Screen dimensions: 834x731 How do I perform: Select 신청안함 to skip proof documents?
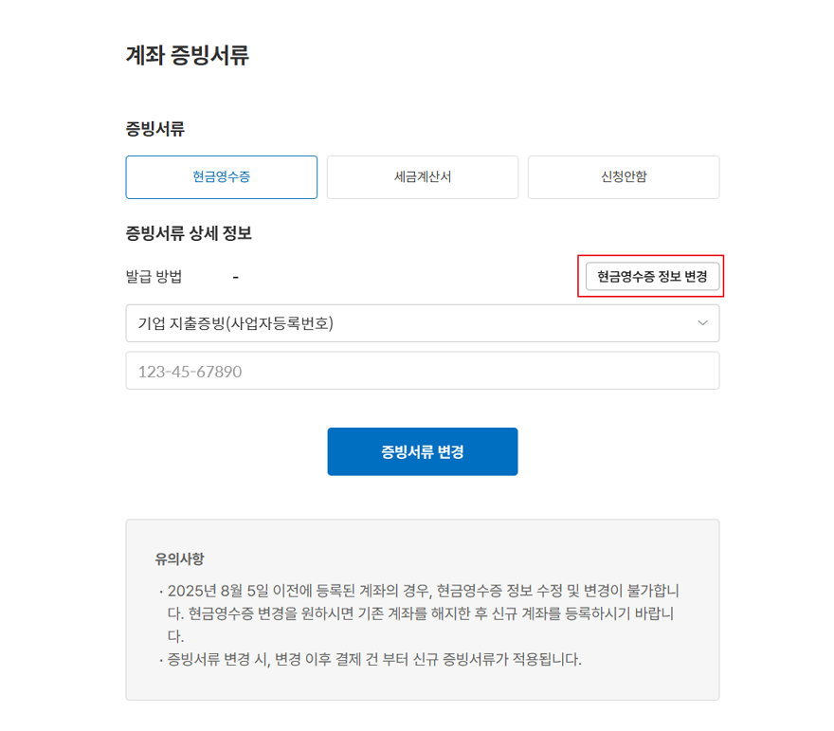click(x=623, y=177)
